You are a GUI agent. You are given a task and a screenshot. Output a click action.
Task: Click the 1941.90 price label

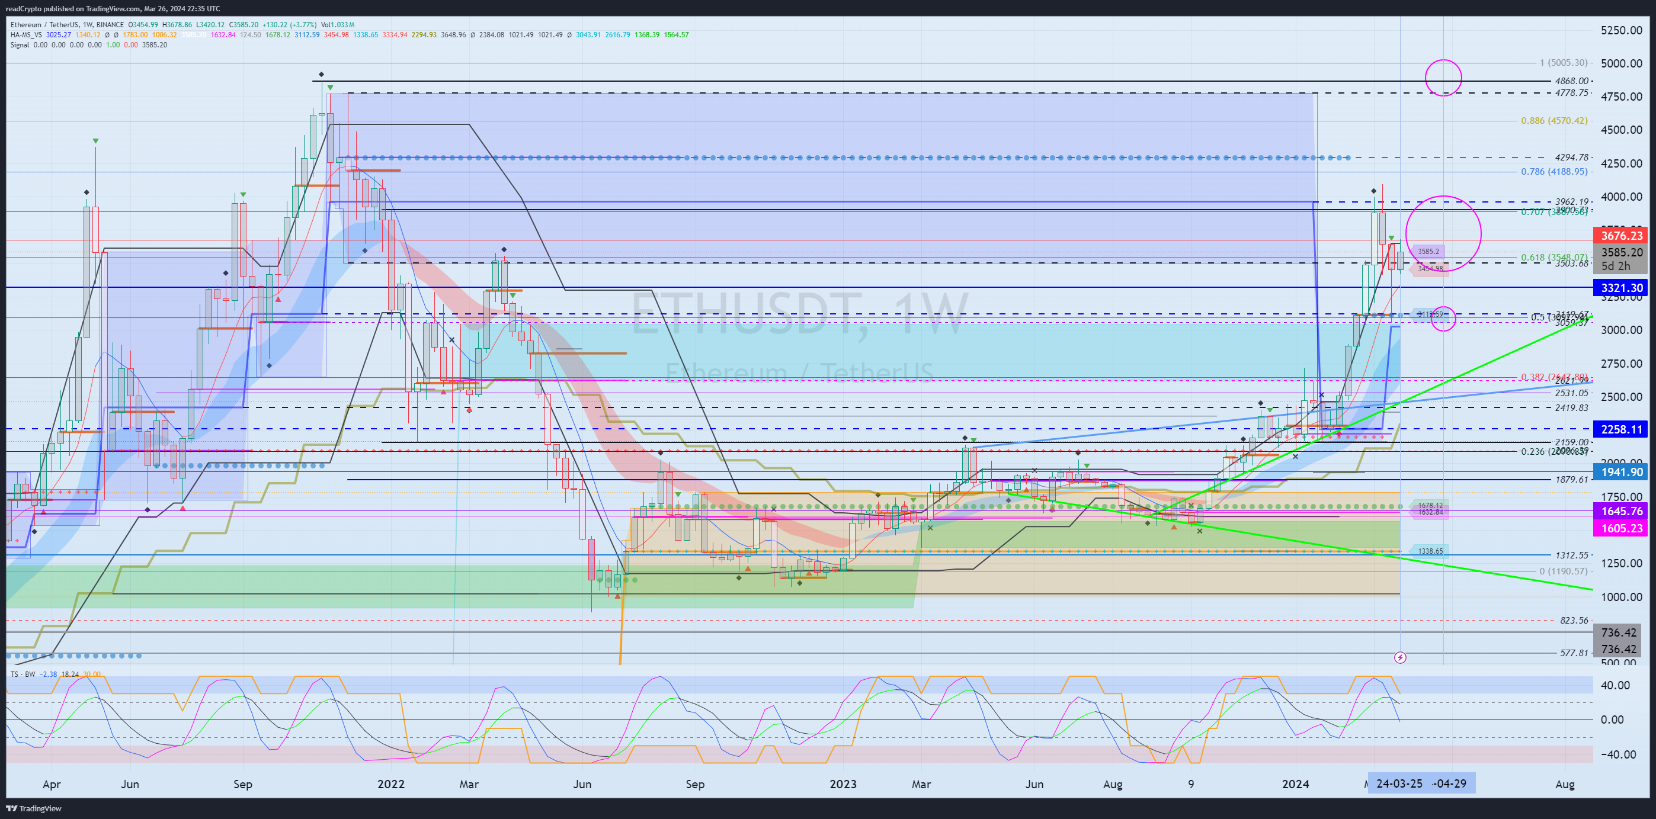(x=1621, y=472)
